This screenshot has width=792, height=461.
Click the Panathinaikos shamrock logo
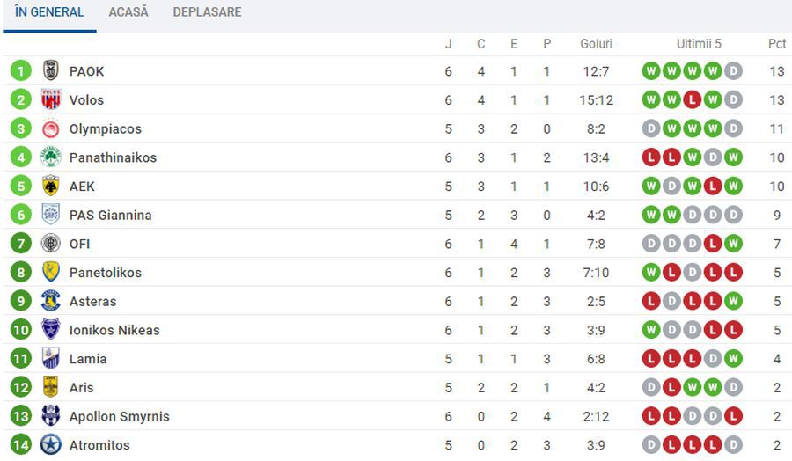pos(50,157)
